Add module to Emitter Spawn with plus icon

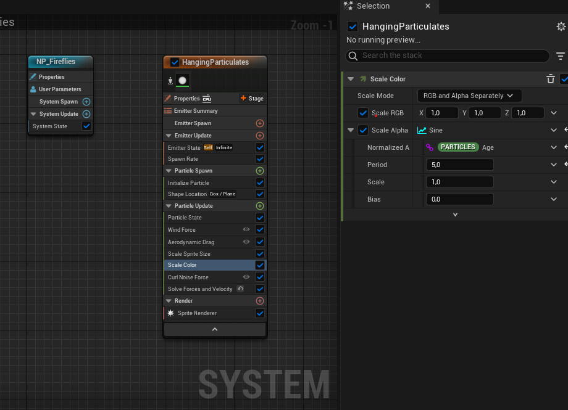(x=260, y=123)
